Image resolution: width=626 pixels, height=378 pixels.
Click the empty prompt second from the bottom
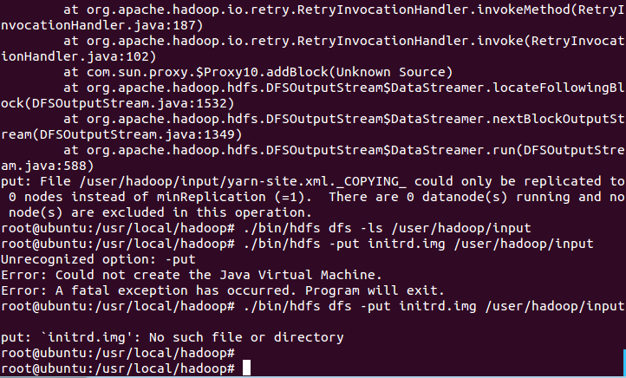click(x=118, y=353)
